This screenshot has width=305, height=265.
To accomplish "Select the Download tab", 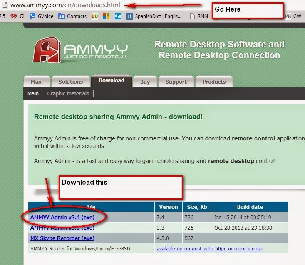I will tap(112, 80).
